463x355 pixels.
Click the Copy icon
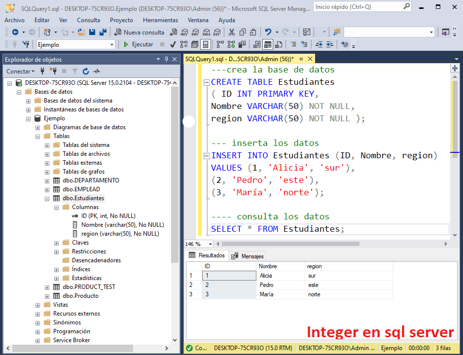(243, 32)
